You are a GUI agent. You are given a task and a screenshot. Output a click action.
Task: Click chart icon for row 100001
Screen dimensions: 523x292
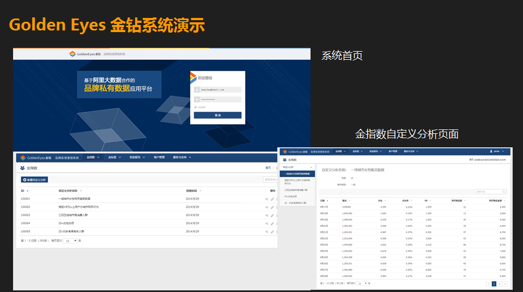click(266, 199)
